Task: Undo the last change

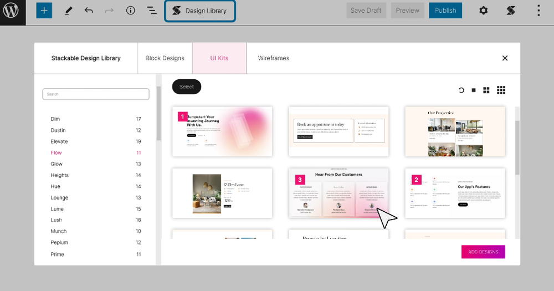Action: tap(89, 11)
